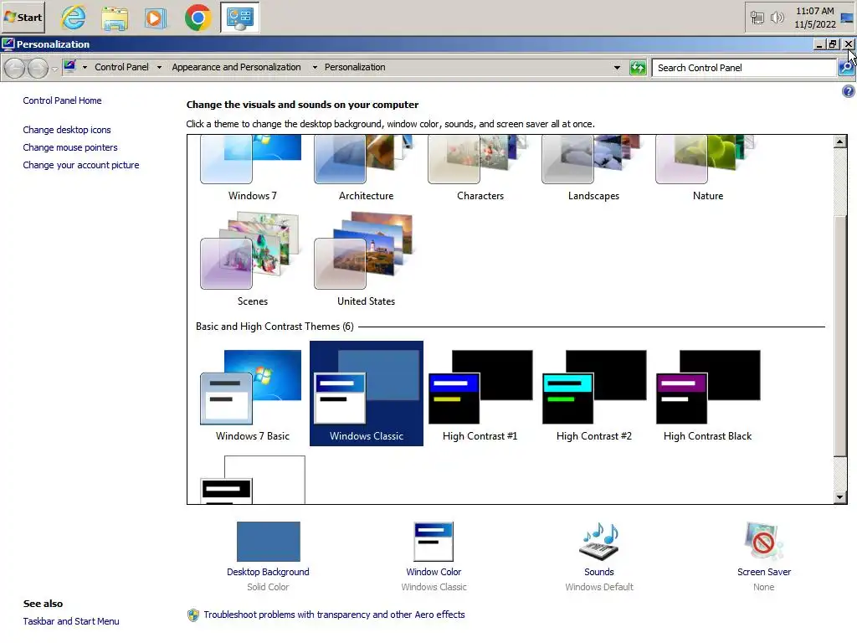Open Control Panel Home
This screenshot has height=643, width=857.
tap(62, 100)
